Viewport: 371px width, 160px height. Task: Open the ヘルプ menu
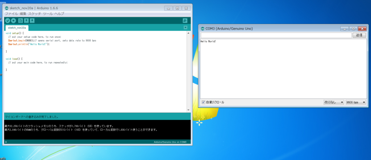pyautogui.click(x=59, y=14)
